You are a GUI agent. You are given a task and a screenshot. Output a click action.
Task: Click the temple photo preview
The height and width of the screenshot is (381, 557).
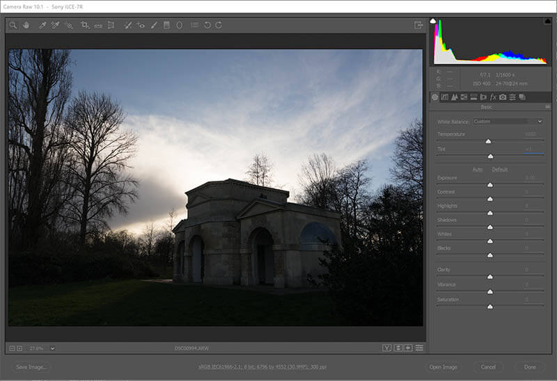tap(216, 188)
